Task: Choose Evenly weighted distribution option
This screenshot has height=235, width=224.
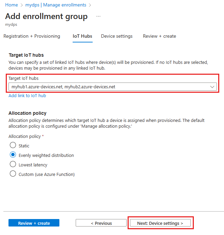Action: [x=13, y=155]
